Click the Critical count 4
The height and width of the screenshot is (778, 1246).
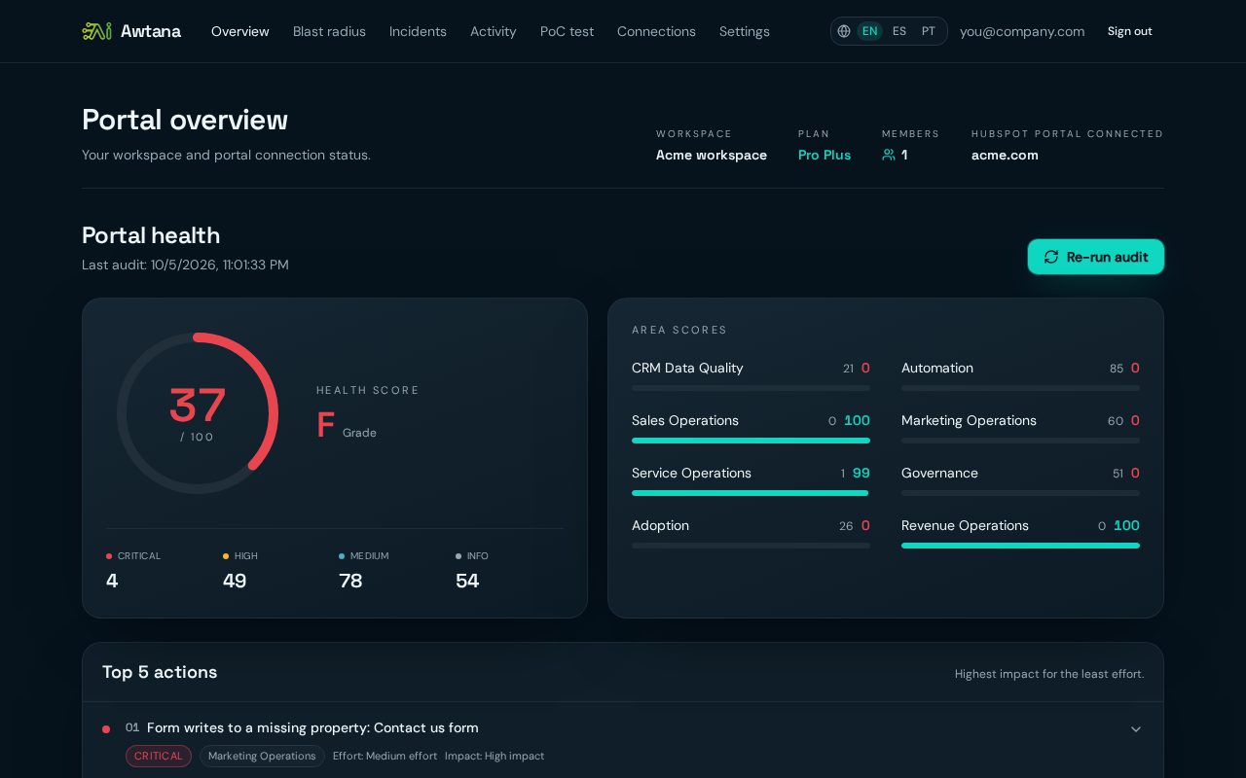tap(112, 581)
